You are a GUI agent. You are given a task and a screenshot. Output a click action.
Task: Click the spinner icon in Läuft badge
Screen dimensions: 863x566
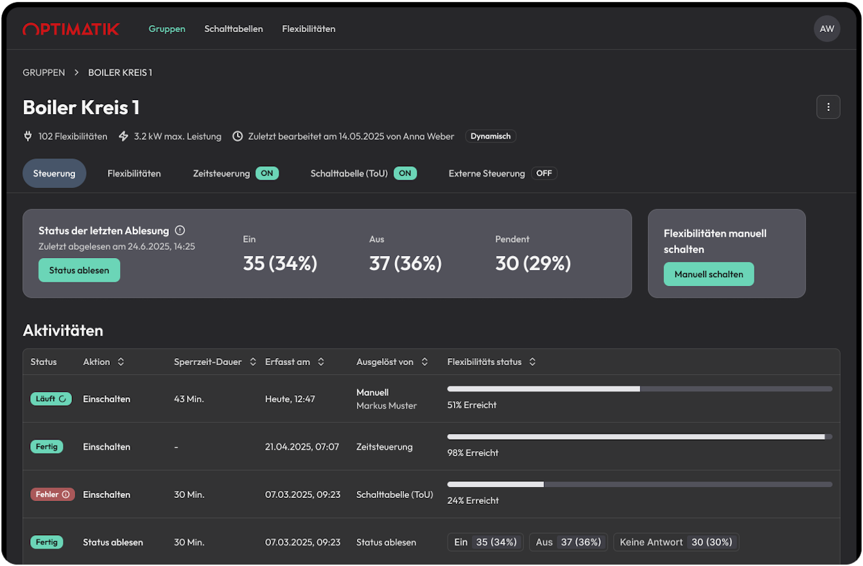pos(62,399)
